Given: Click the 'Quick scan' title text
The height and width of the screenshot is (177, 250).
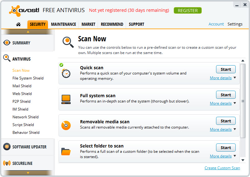Looking at the screenshot, I should [x=92, y=68].
